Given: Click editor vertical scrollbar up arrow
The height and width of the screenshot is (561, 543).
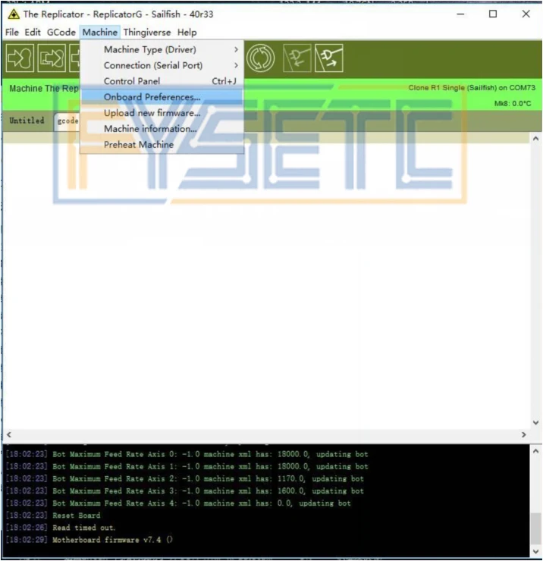Looking at the screenshot, I should [x=535, y=139].
